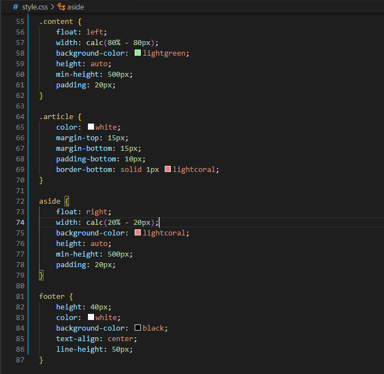
Task: Open lightcoral swatch on background-color line 75
Action: click(x=137, y=233)
